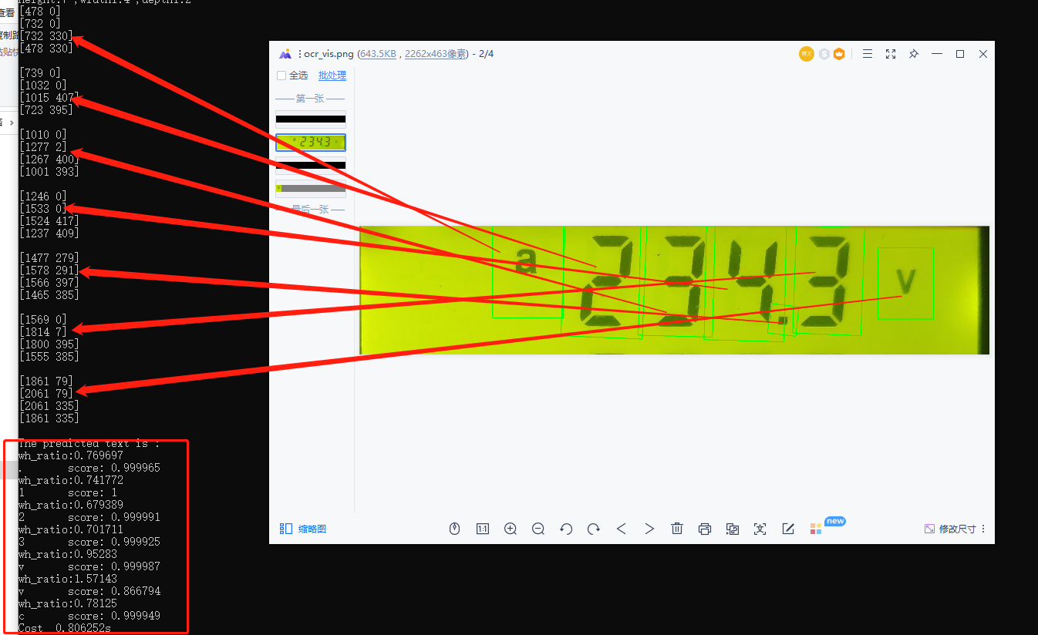
Task: Zoom out of the image
Action: click(538, 529)
